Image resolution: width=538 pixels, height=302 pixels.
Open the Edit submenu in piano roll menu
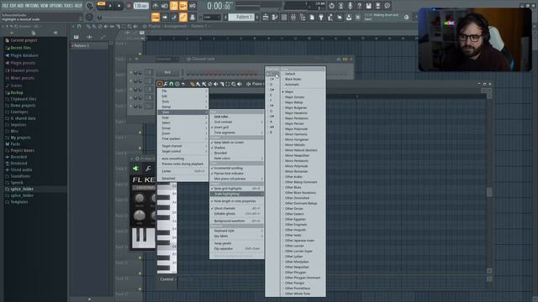183,96
